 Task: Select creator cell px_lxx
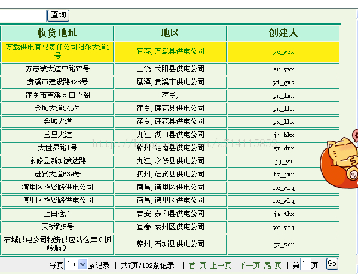283,96
